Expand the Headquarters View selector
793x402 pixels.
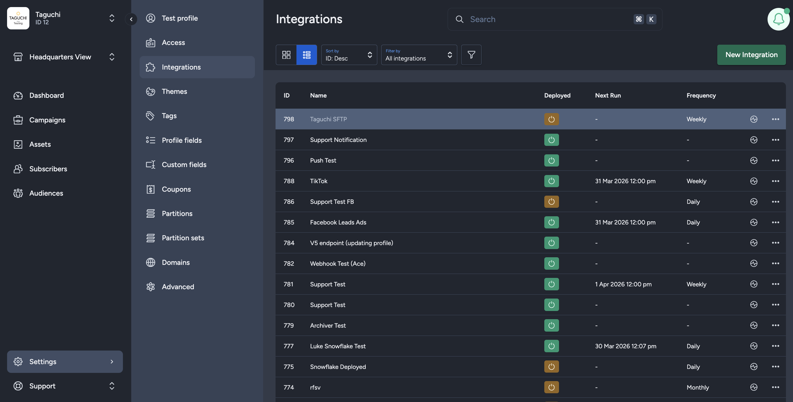point(112,57)
